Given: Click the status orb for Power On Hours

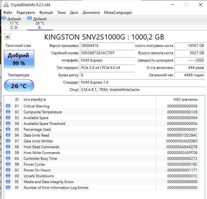Looking at the screenshot, I should pyautogui.click(x=8, y=170).
